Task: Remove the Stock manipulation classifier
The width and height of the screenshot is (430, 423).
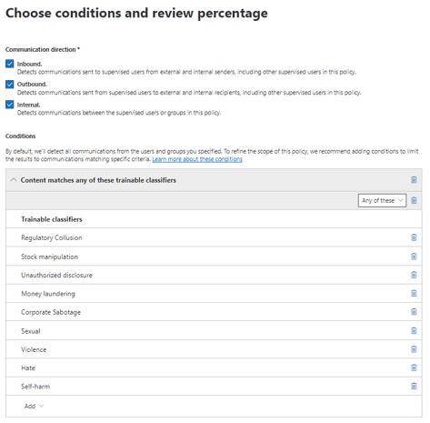Action: [414, 257]
